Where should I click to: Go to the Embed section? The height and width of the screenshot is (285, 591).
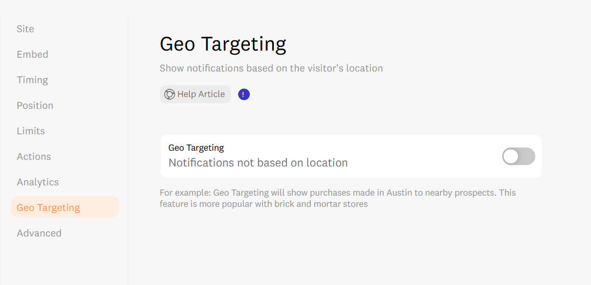click(32, 54)
